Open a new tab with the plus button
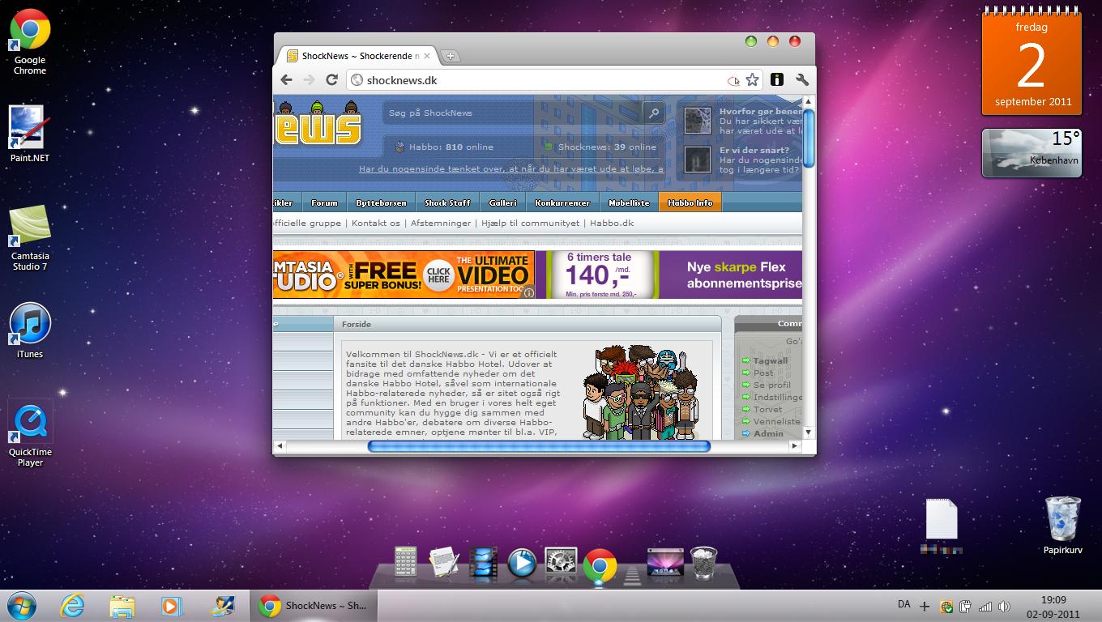The width and height of the screenshot is (1102, 622). (451, 56)
